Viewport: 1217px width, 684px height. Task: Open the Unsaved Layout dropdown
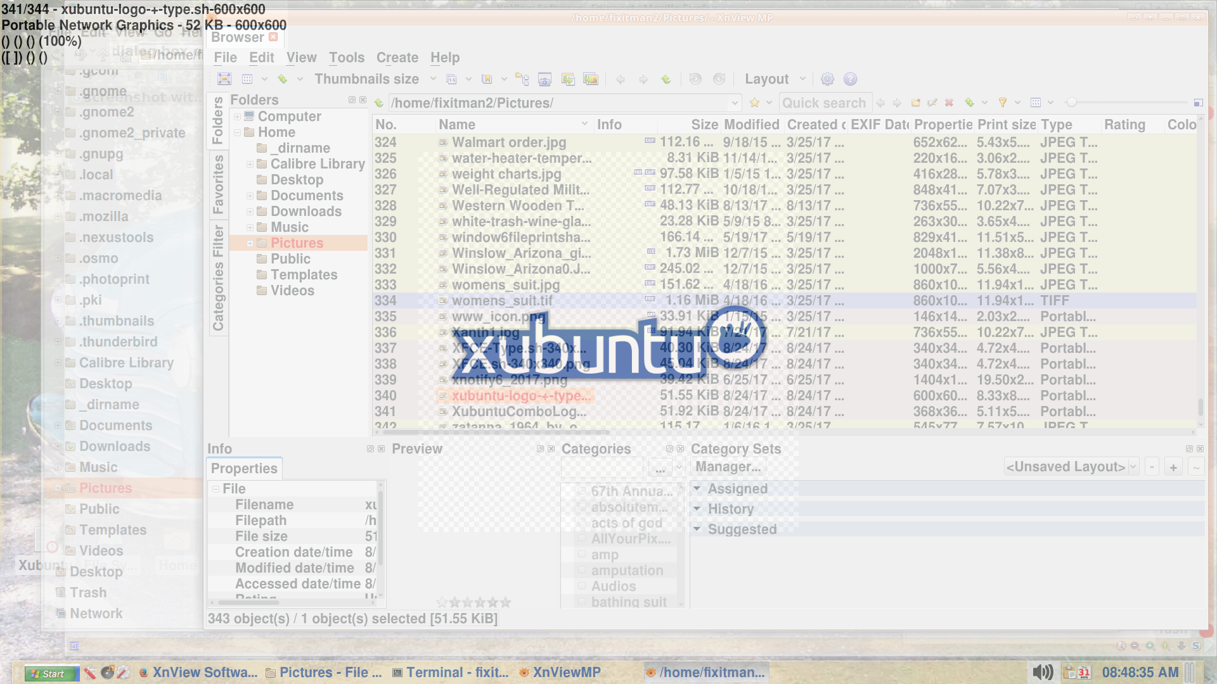click(x=1071, y=467)
